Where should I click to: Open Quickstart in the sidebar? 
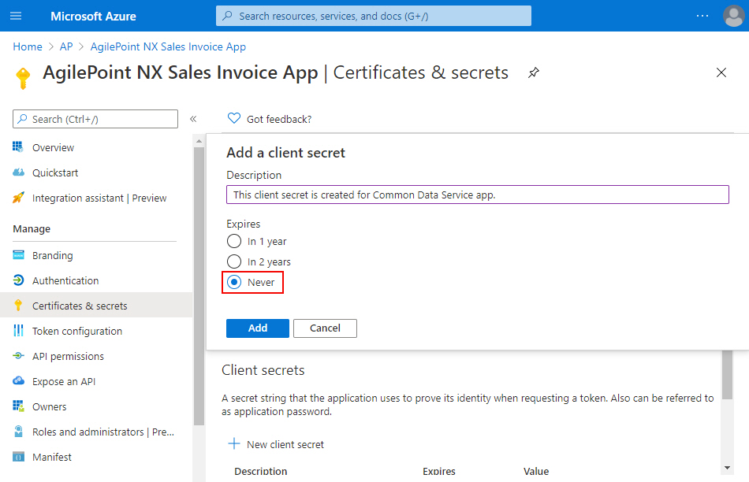pyautogui.click(x=55, y=172)
